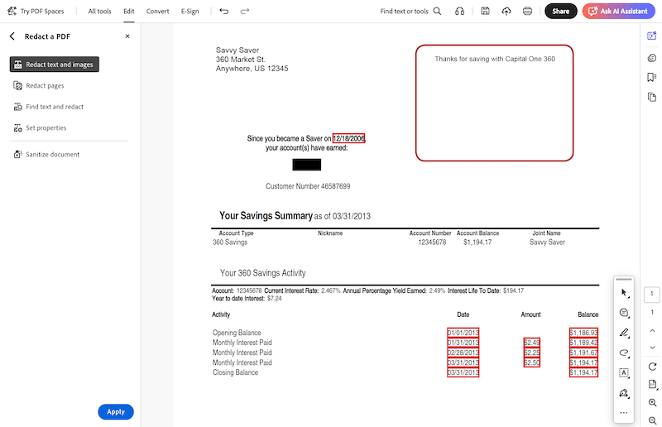Click the Share button

(x=561, y=12)
